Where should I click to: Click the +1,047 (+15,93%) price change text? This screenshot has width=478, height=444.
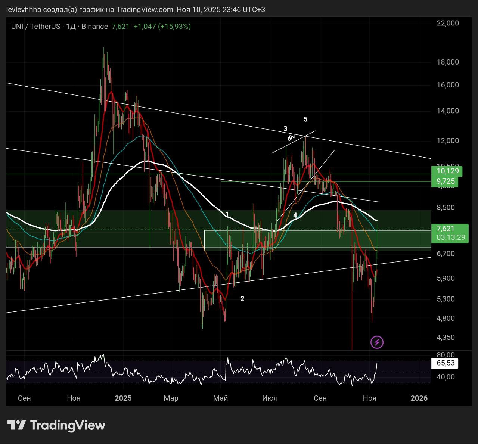[x=162, y=27]
